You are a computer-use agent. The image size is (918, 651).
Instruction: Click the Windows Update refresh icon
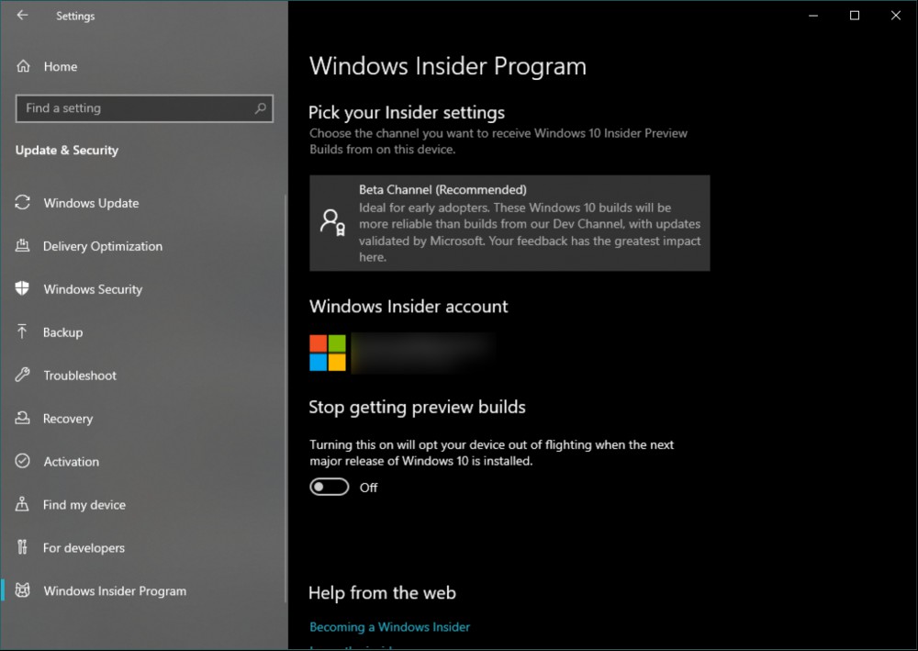22,203
